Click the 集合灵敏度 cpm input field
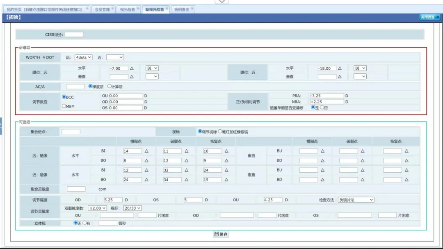Screen dimensions: 443x249 tap(76, 189)
